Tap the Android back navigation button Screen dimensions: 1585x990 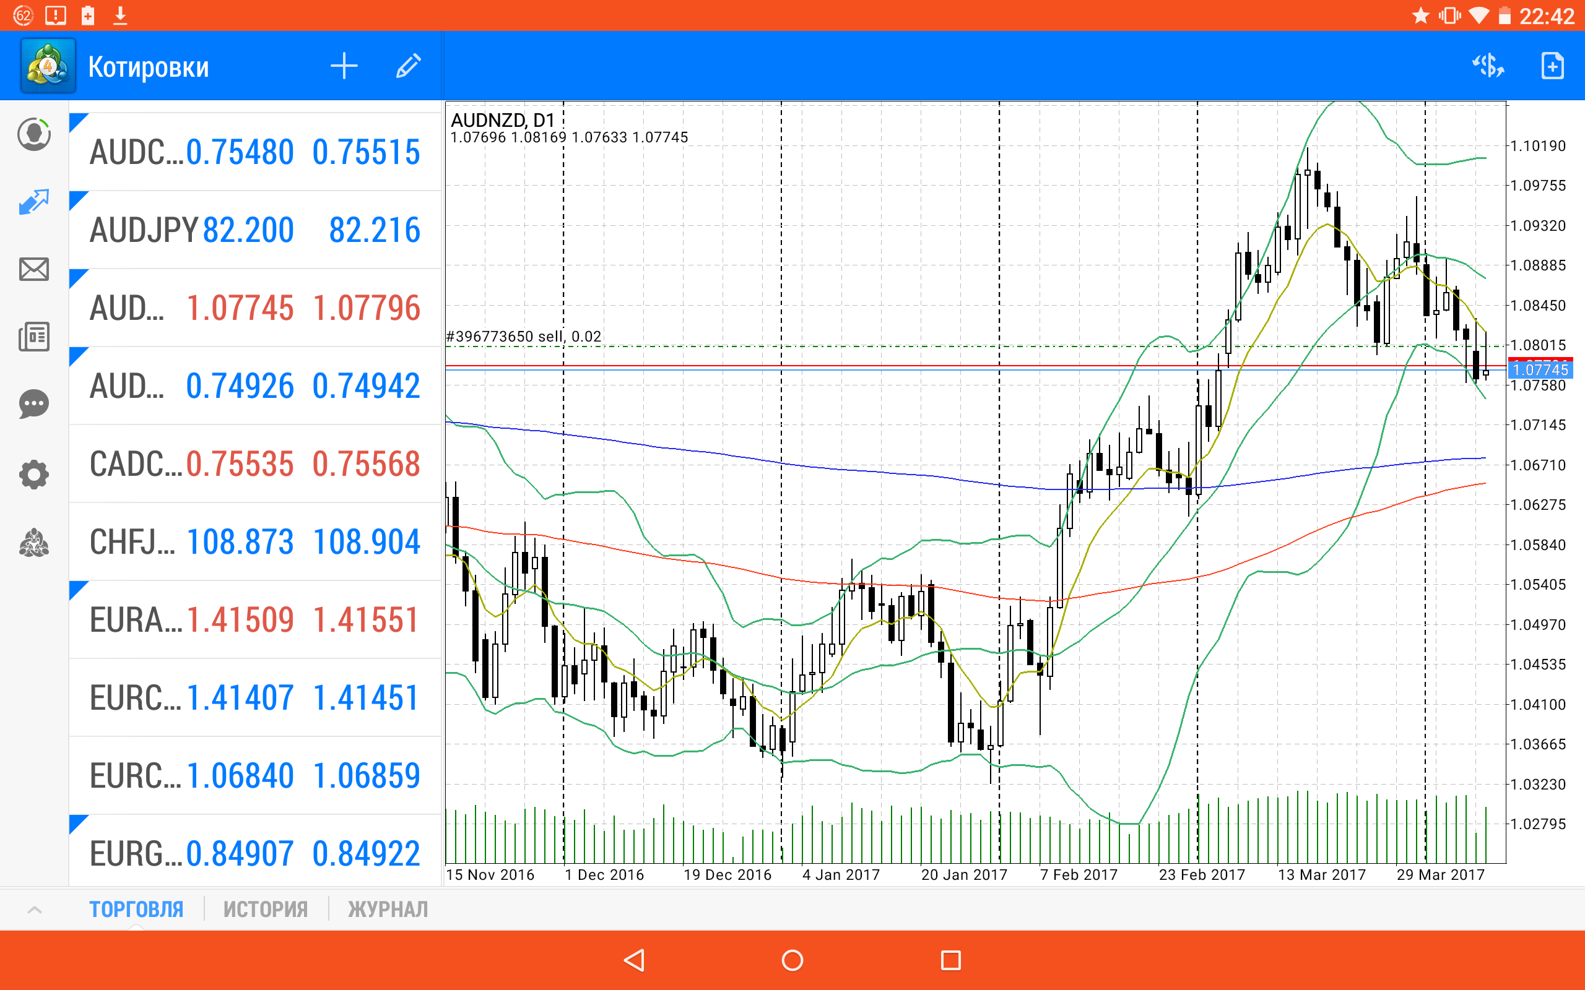634,960
